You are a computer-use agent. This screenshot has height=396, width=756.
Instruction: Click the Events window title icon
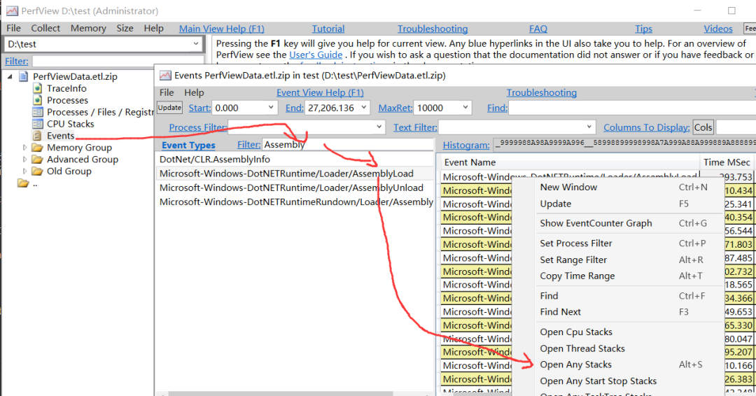tap(165, 75)
